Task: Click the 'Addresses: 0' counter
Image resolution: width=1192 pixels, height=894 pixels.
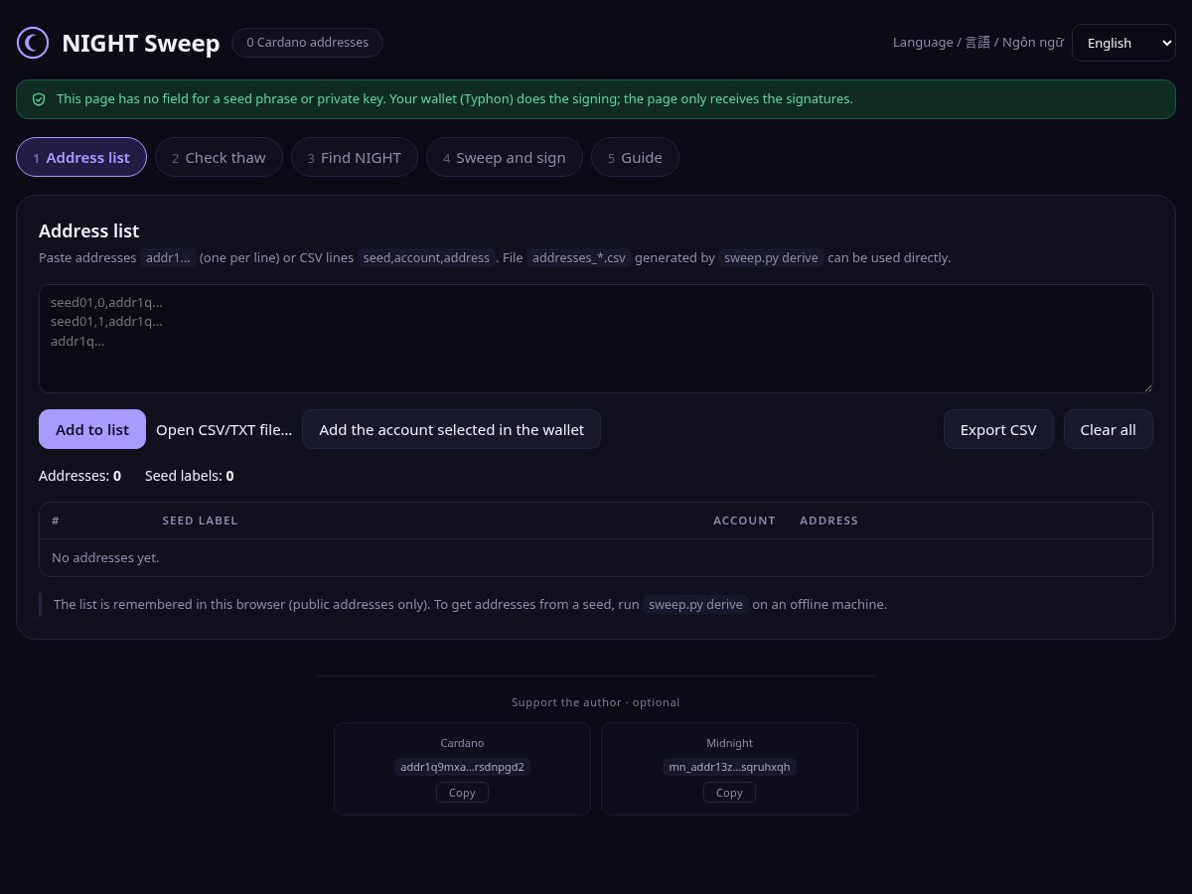Action: click(79, 476)
